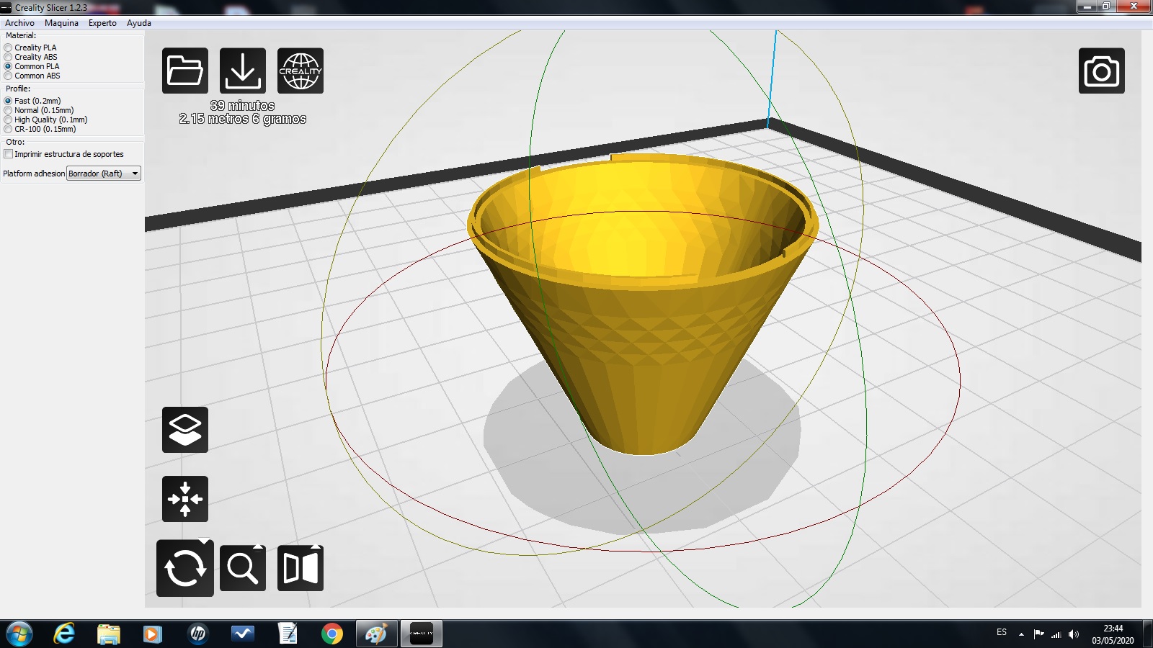Choose the Common ABS material
The width and height of the screenshot is (1153, 648).
(x=9, y=76)
